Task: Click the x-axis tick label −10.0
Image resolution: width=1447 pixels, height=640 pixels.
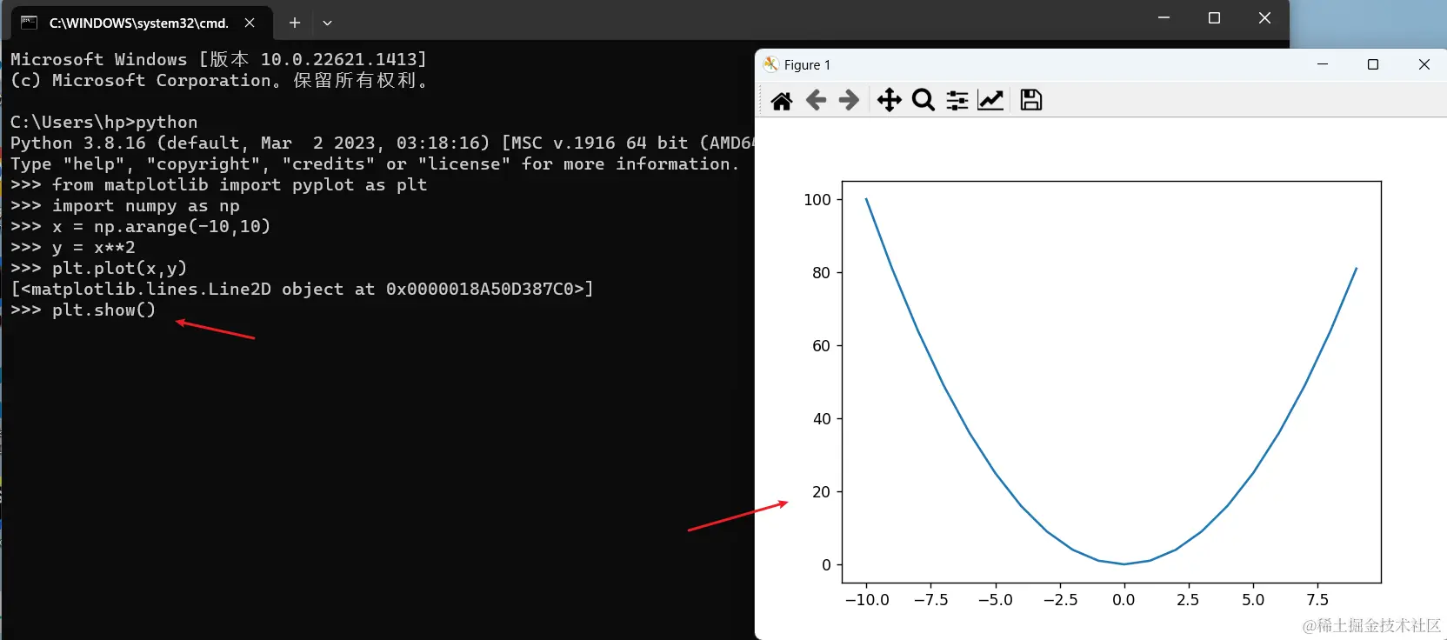Action: (867, 600)
